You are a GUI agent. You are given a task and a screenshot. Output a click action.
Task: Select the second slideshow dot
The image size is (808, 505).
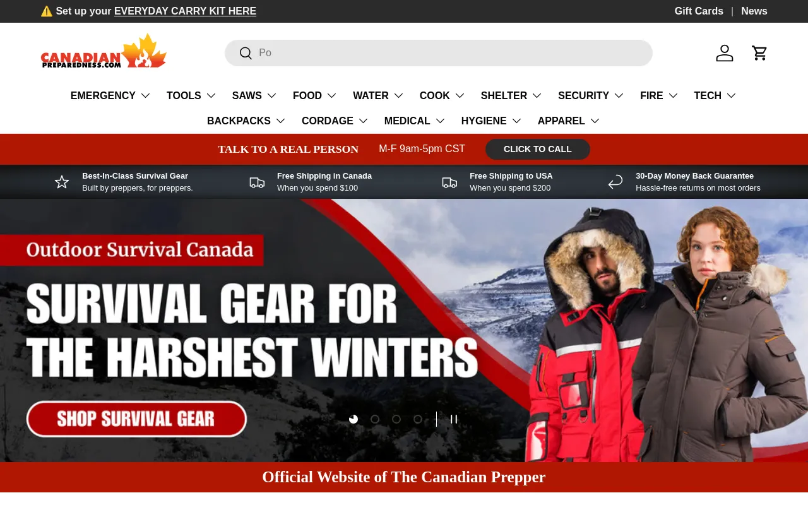375,419
